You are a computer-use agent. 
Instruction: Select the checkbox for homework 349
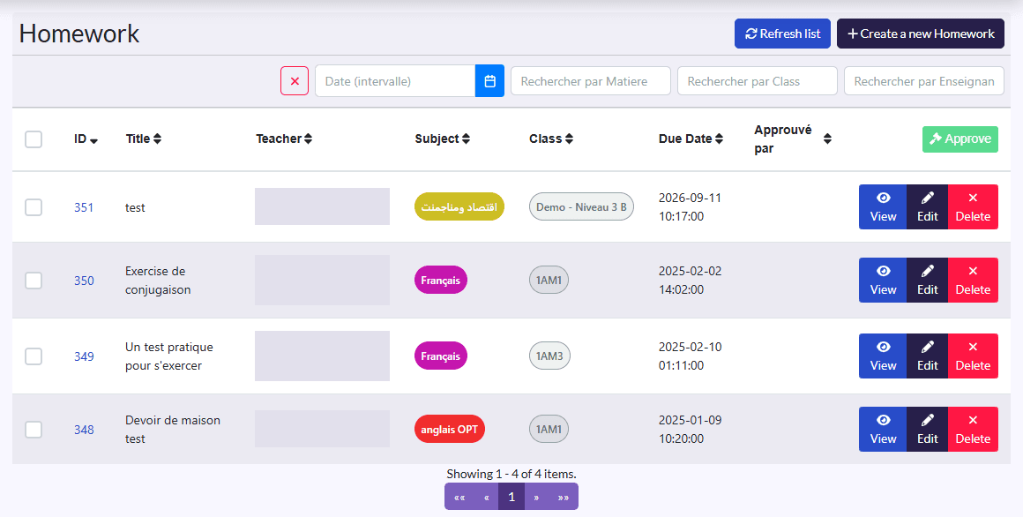click(34, 356)
